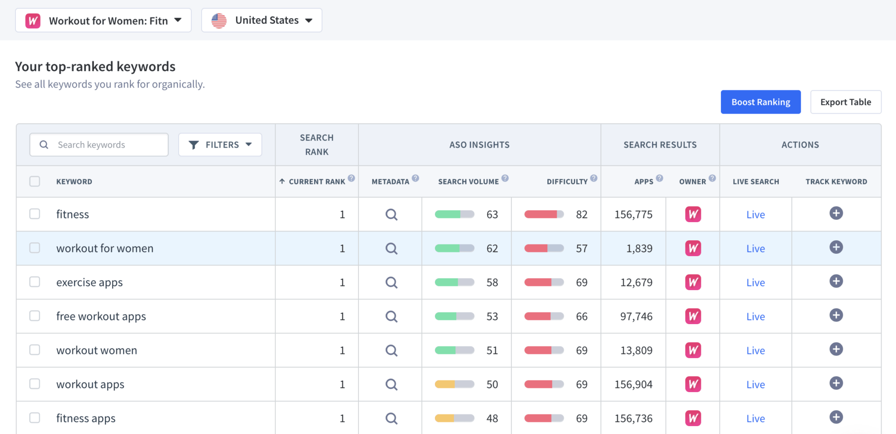This screenshot has width=896, height=434.
Task: Click owner app icon in workout apps row
Action: (693, 384)
